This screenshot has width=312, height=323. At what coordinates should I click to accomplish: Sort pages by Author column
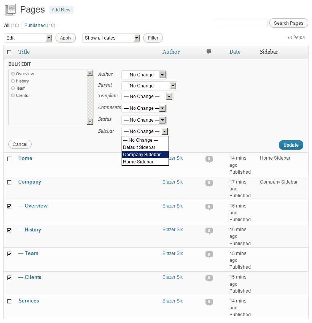pyautogui.click(x=171, y=52)
